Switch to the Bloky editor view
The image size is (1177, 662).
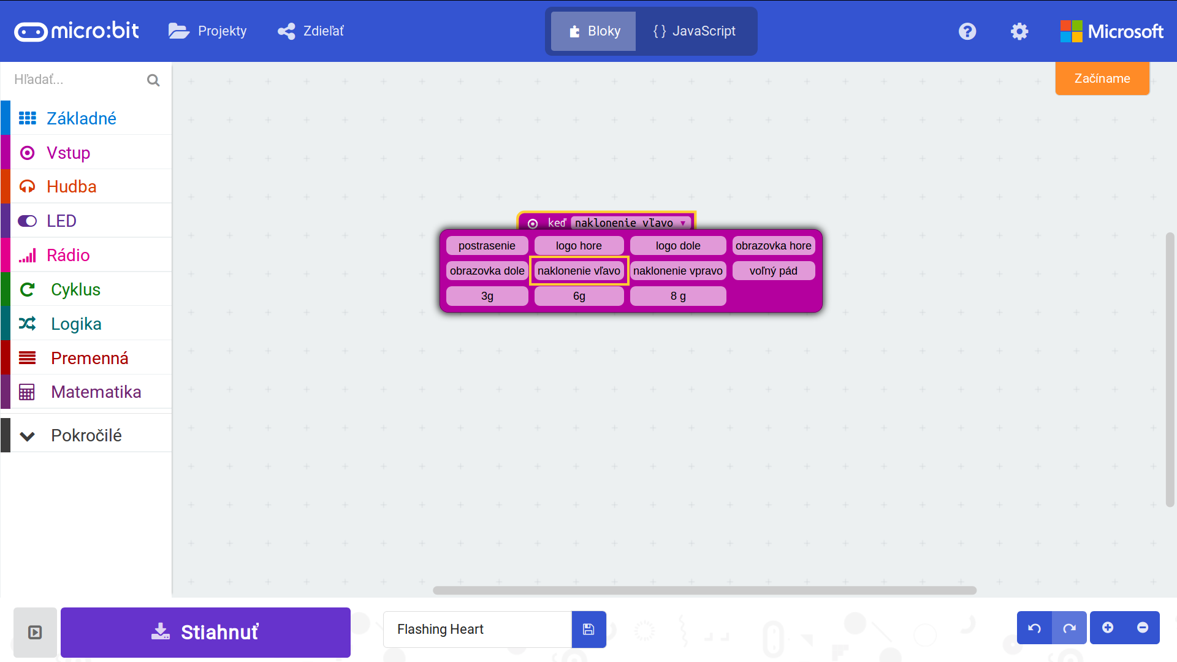593,31
